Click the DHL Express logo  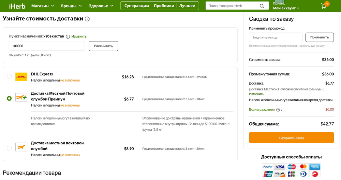click(x=21, y=77)
